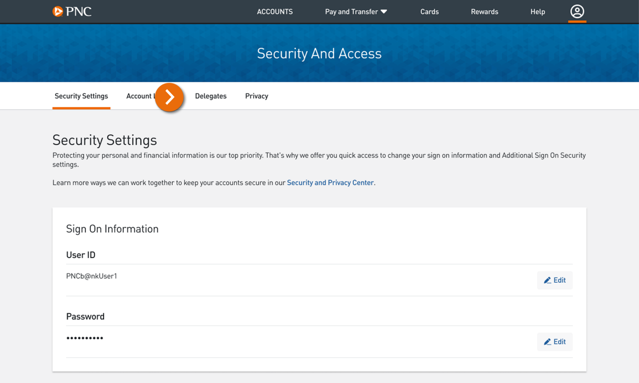The width and height of the screenshot is (639, 383).
Task: Go to the Cards section
Action: click(429, 11)
